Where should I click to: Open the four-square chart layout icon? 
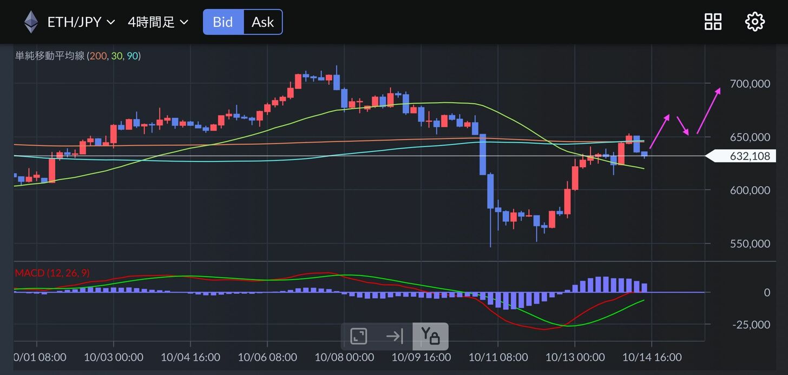(713, 22)
